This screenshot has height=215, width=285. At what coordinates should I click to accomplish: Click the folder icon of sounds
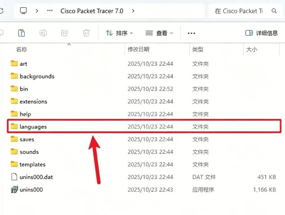(14, 152)
